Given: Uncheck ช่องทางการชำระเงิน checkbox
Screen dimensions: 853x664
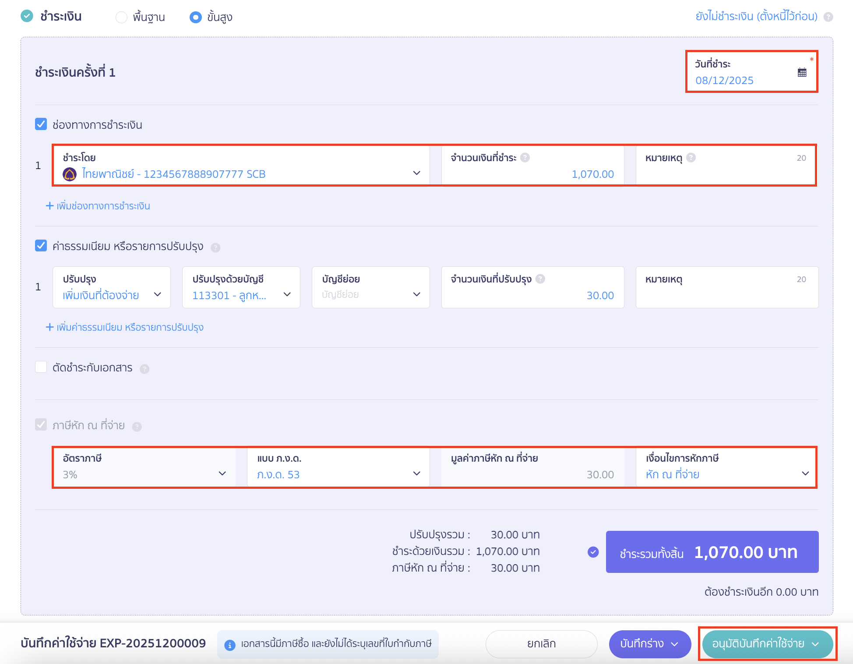Looking at the screenshot, I should click(x=41, y=124).
